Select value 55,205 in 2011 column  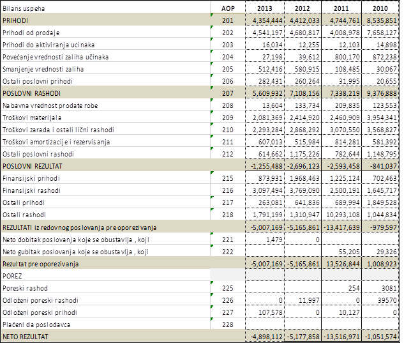[x=349, y=252]
